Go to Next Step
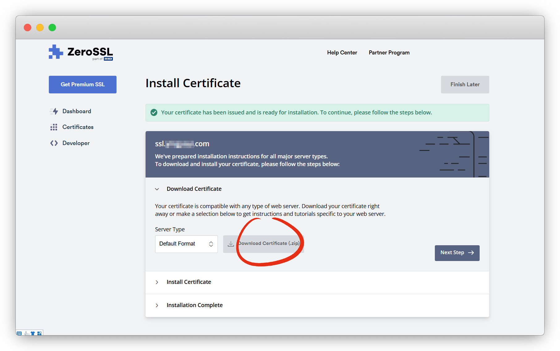560x351 pixels. click(x=457, y=253)
